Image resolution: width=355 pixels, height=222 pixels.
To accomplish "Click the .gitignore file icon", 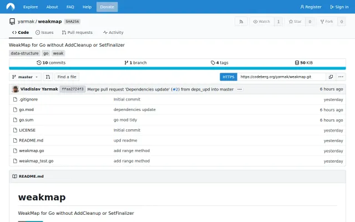I will point(15,99).
